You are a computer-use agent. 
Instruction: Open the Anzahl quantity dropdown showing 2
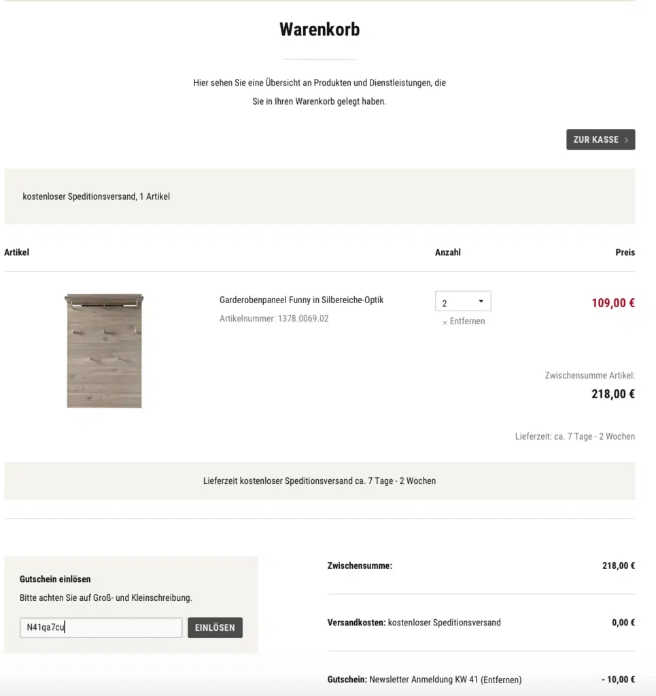point(462,301)
